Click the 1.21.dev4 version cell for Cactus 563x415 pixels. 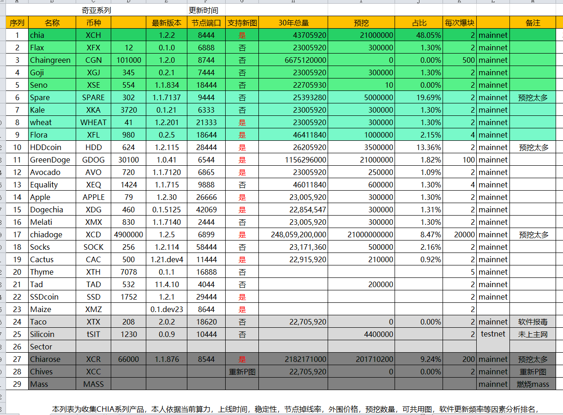[167, 259]
